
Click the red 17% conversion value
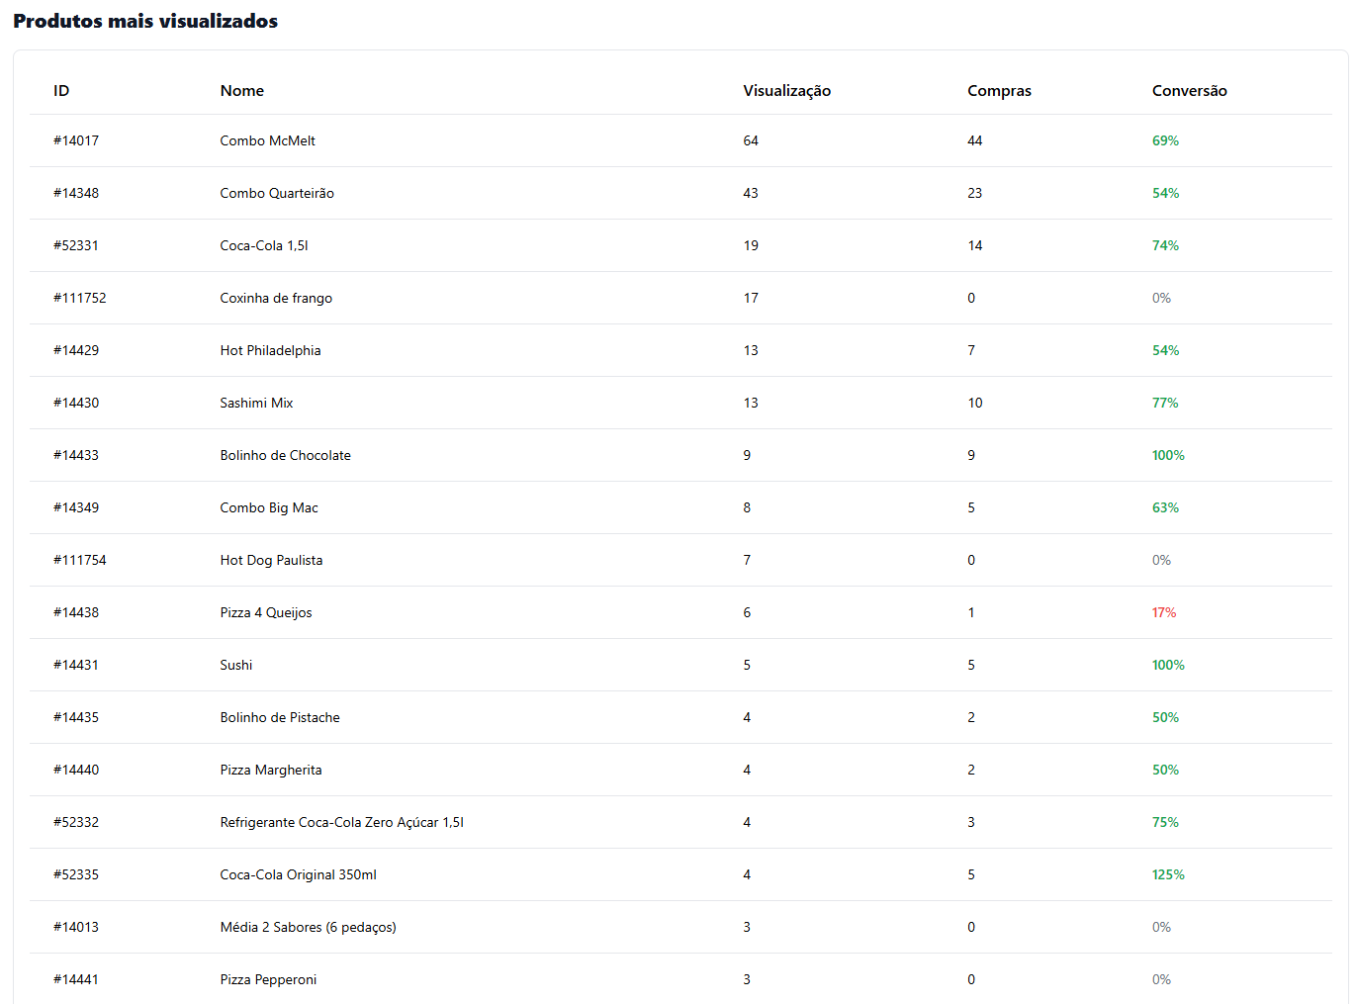point(1164,612)
